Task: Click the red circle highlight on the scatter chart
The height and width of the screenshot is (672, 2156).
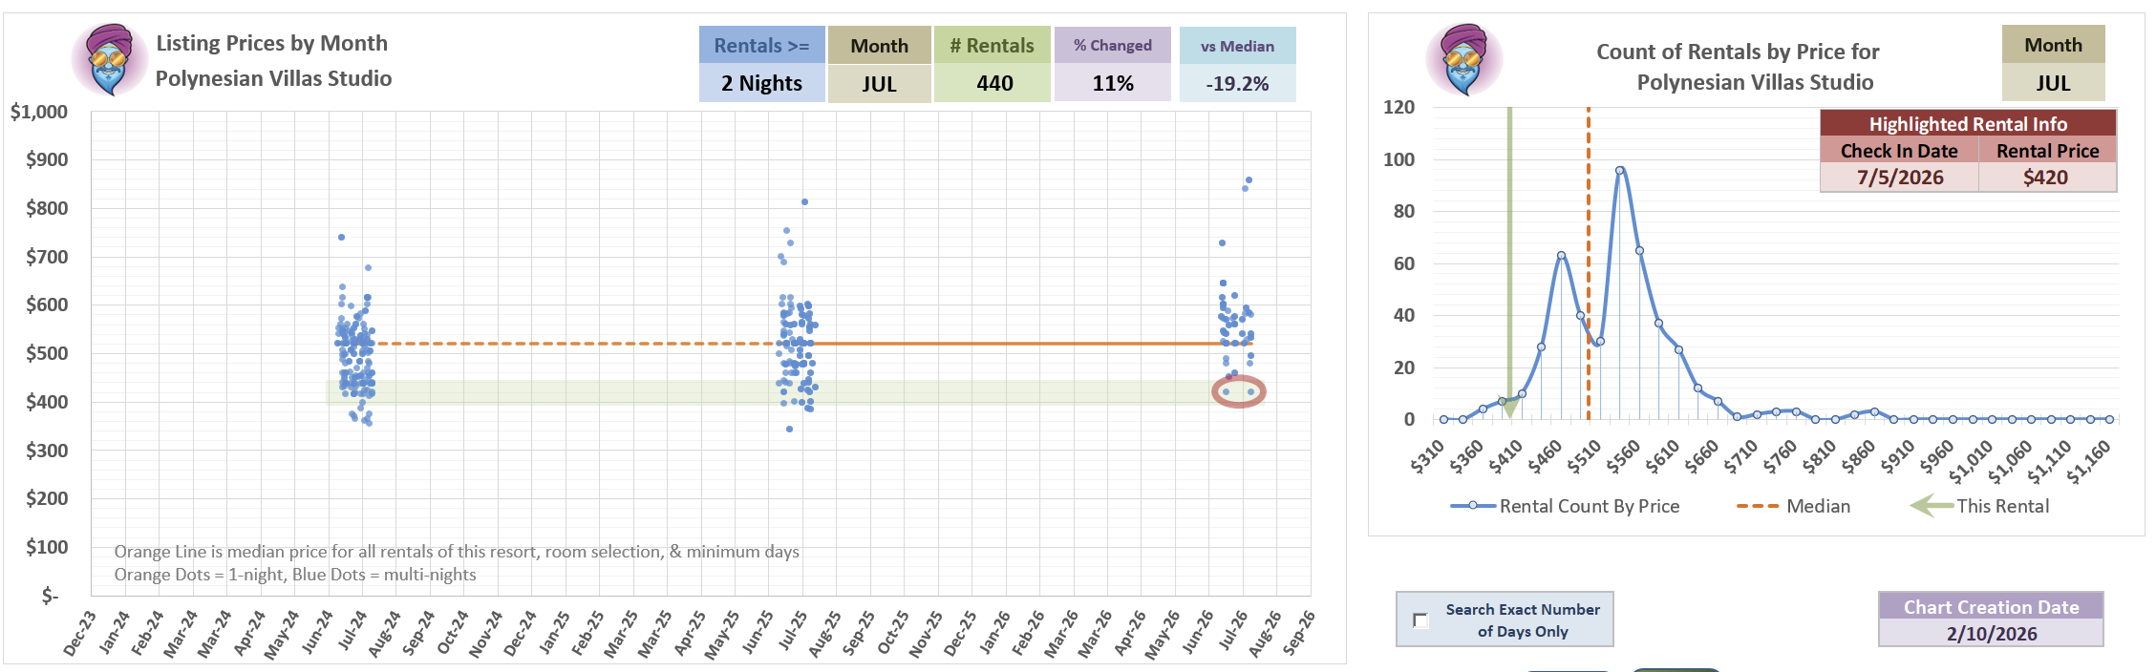Action: (x=1238, y=391)
